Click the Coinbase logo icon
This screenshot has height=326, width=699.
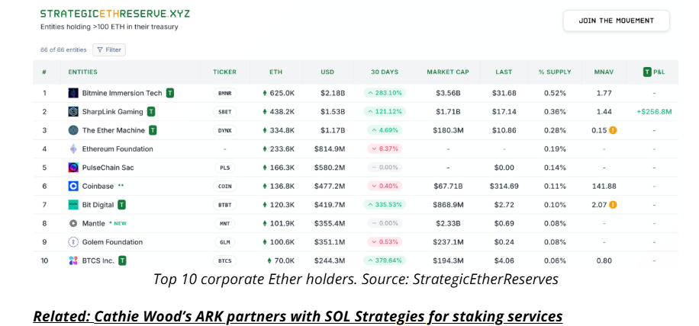point(73,186)
